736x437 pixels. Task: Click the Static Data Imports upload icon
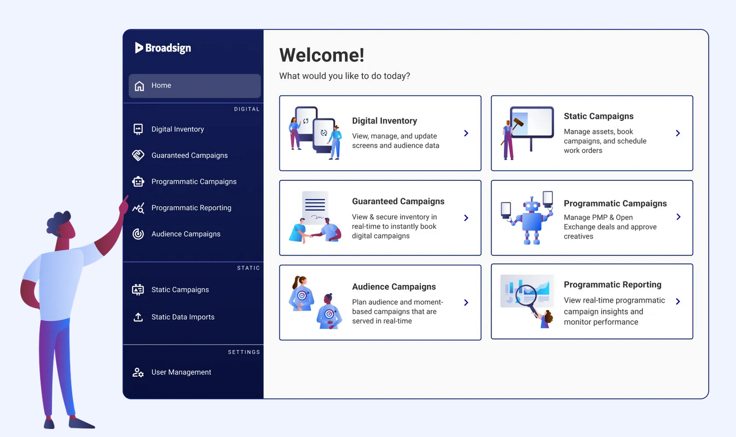tap(138, 317)
